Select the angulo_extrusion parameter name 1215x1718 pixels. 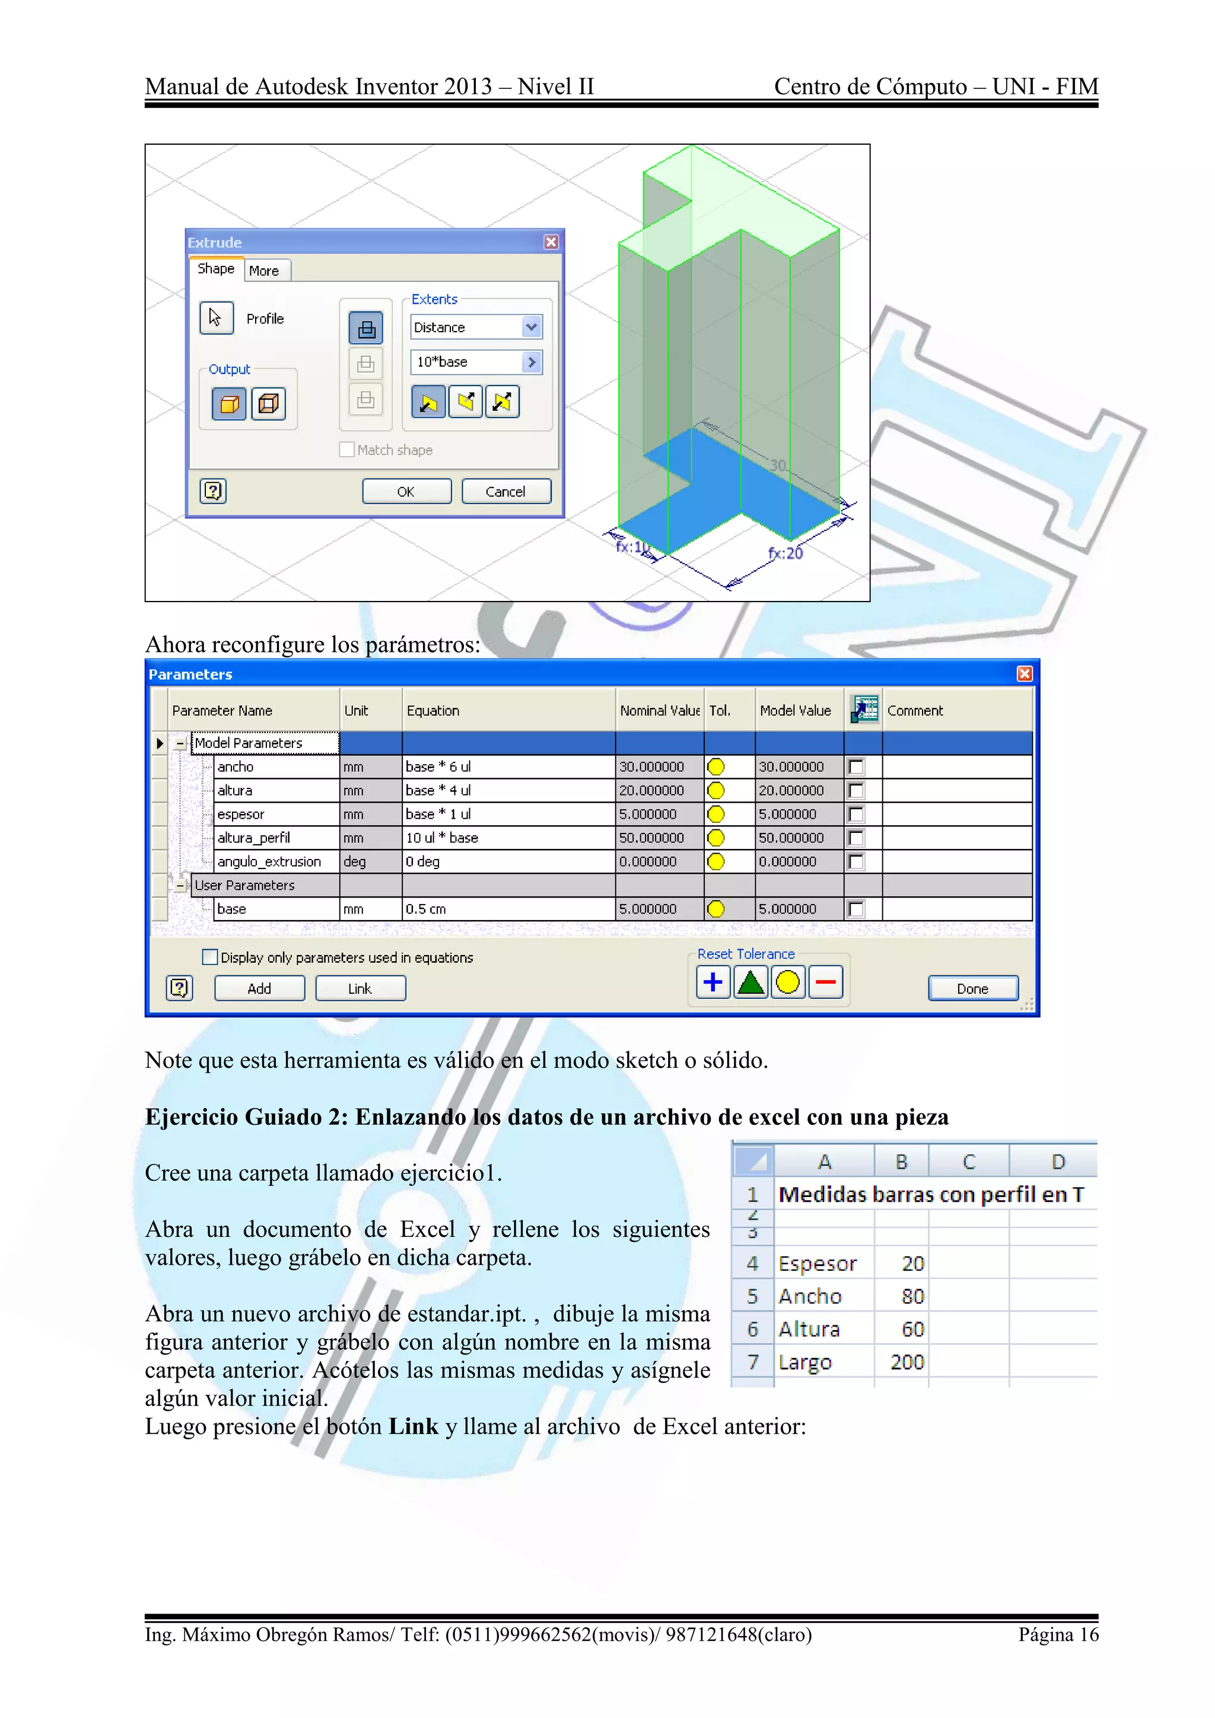(276, 861)
